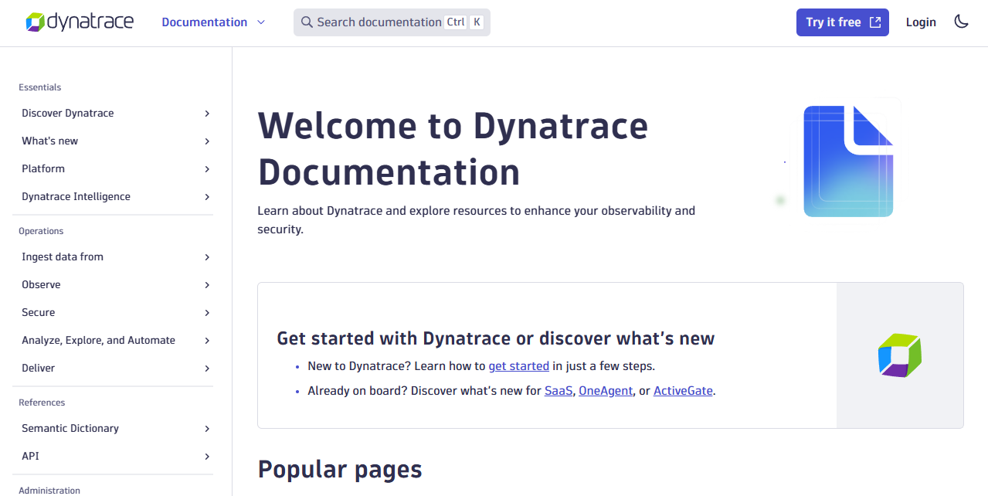Open the Documentation dropdown menu
Image resolution: width=988 pixels, height=496 pixels.
point(213,22)
